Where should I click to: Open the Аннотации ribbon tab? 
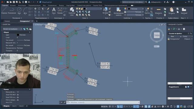coord(22,5)
